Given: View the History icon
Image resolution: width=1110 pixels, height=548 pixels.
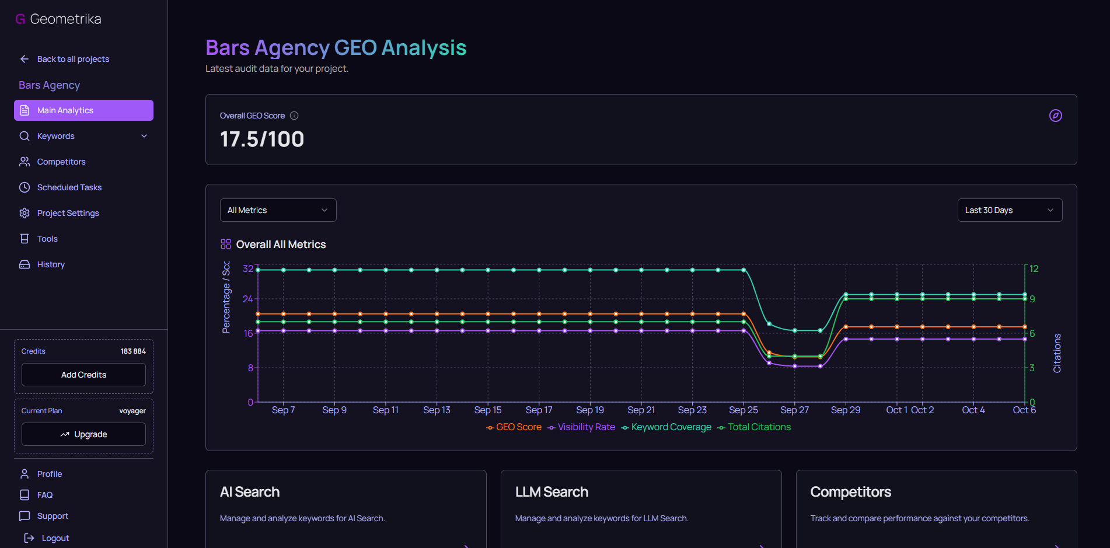Looking at the screenshot, I should 25,264.
